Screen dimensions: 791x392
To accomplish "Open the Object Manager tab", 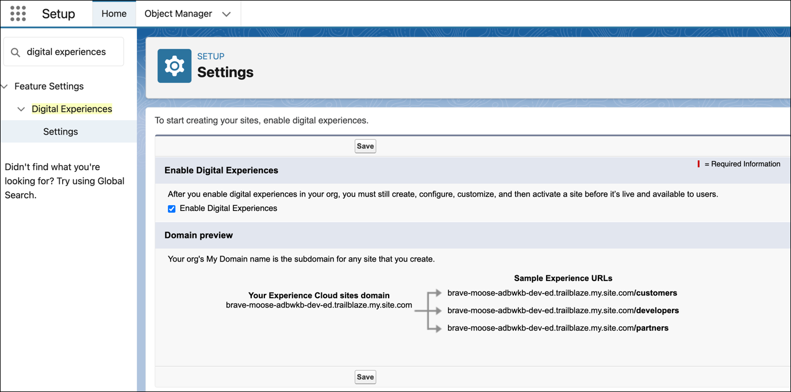I will click(x=178, y=14).
